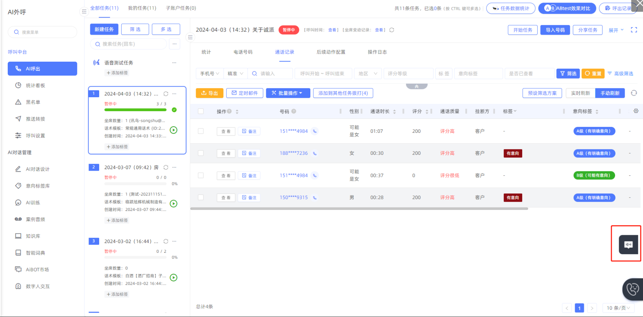The width and height of the screenshot is (643, 317).
Task: Click the 搜索任务 search input field
Action: coord(129,44)
